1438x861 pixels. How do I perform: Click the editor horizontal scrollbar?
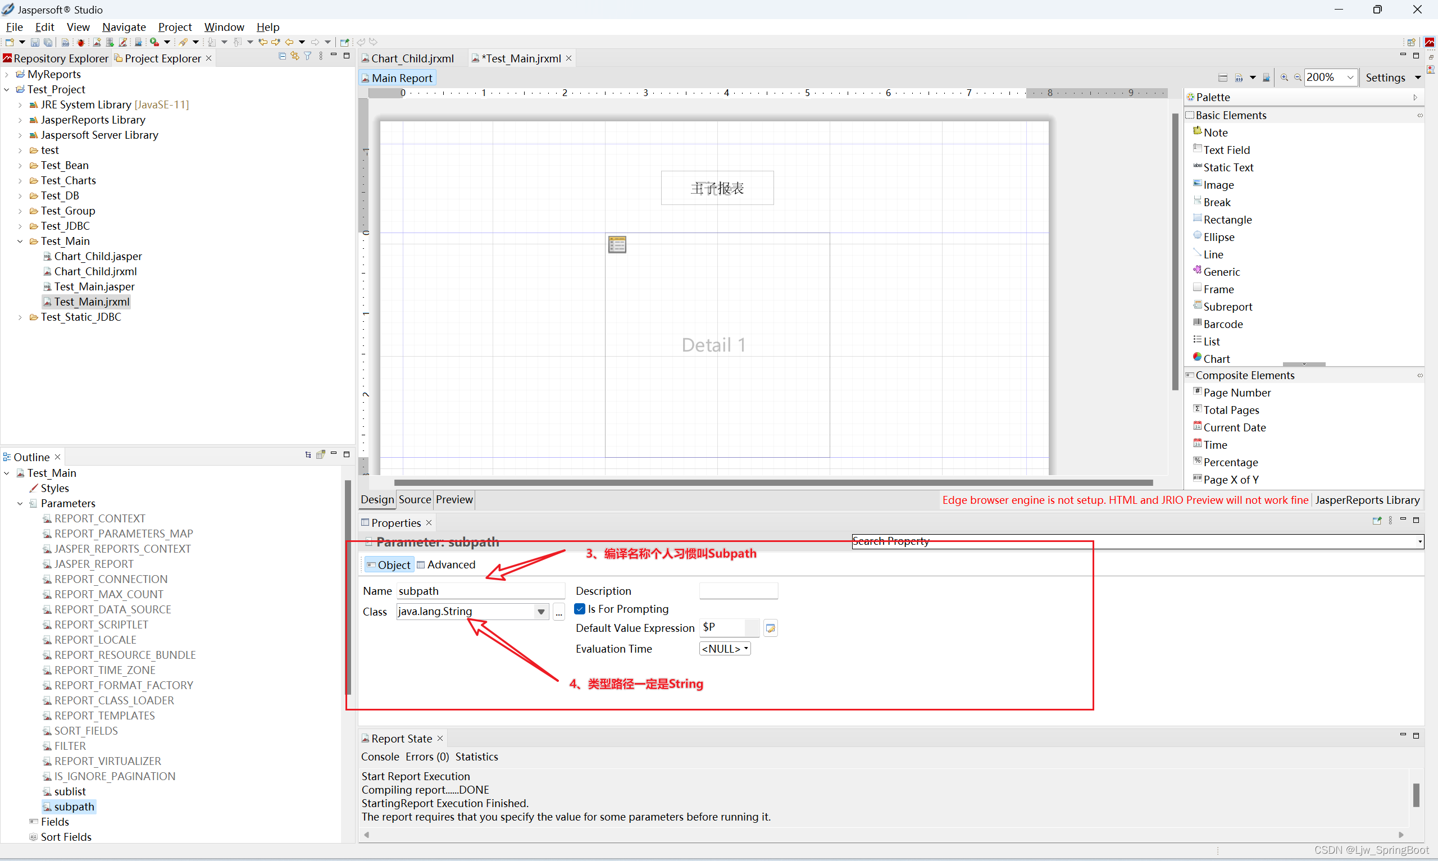(x=772, y=482)
